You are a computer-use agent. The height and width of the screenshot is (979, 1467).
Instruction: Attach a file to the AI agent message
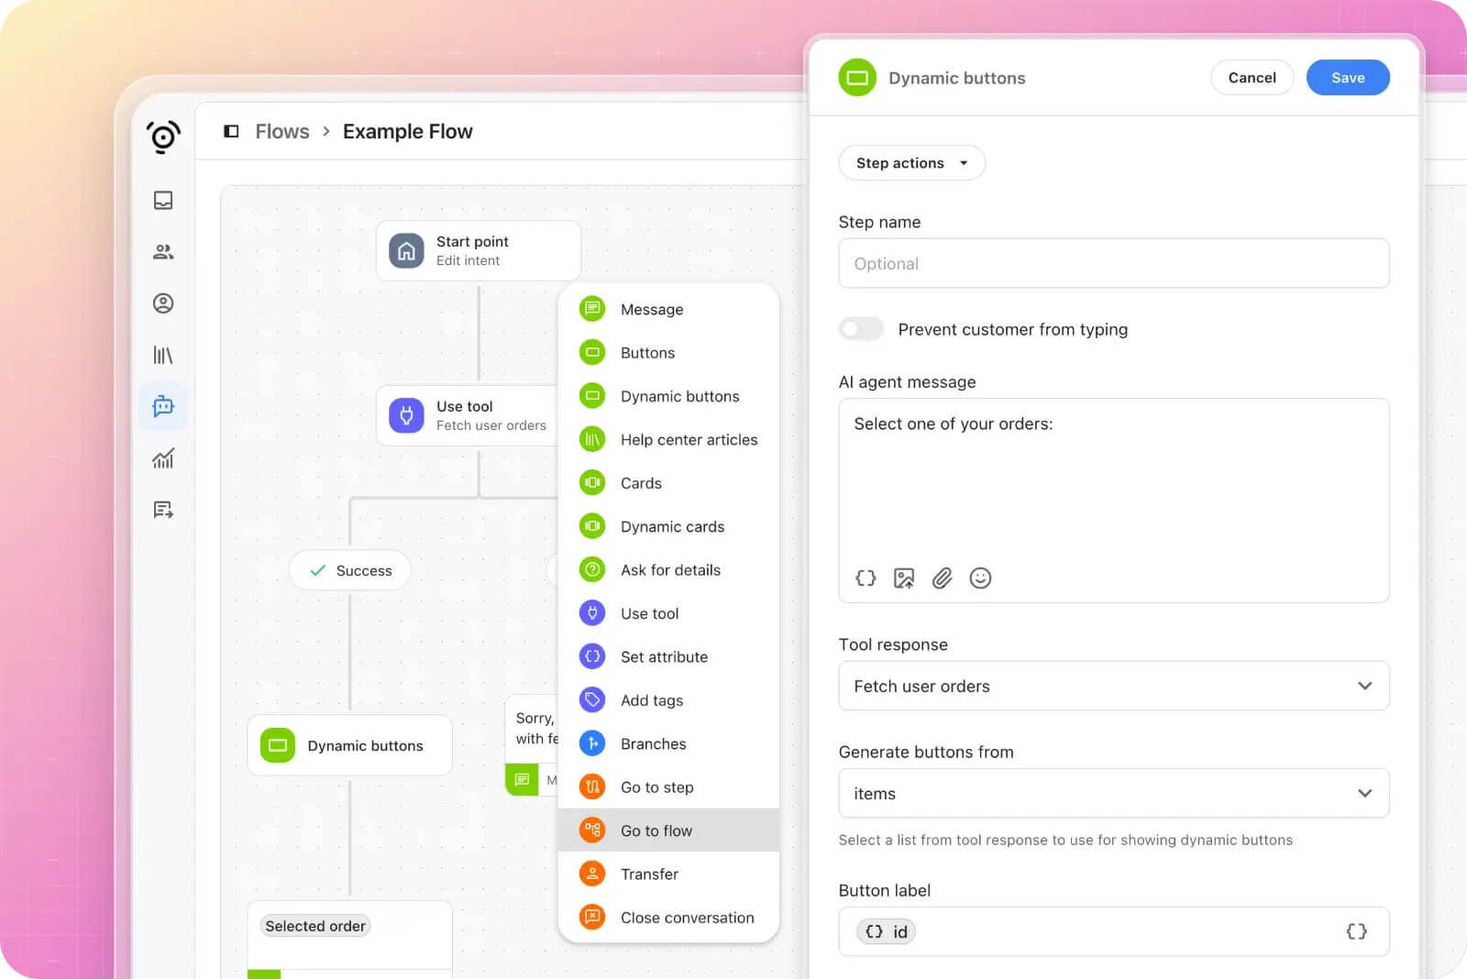point(942,577)
